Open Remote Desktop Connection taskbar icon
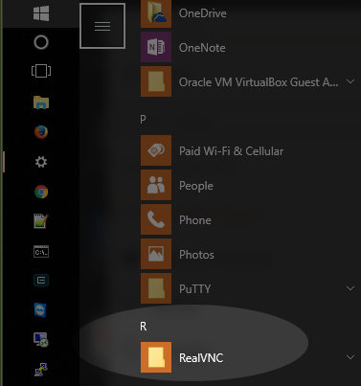361x386 pixels. click(41, 340)
